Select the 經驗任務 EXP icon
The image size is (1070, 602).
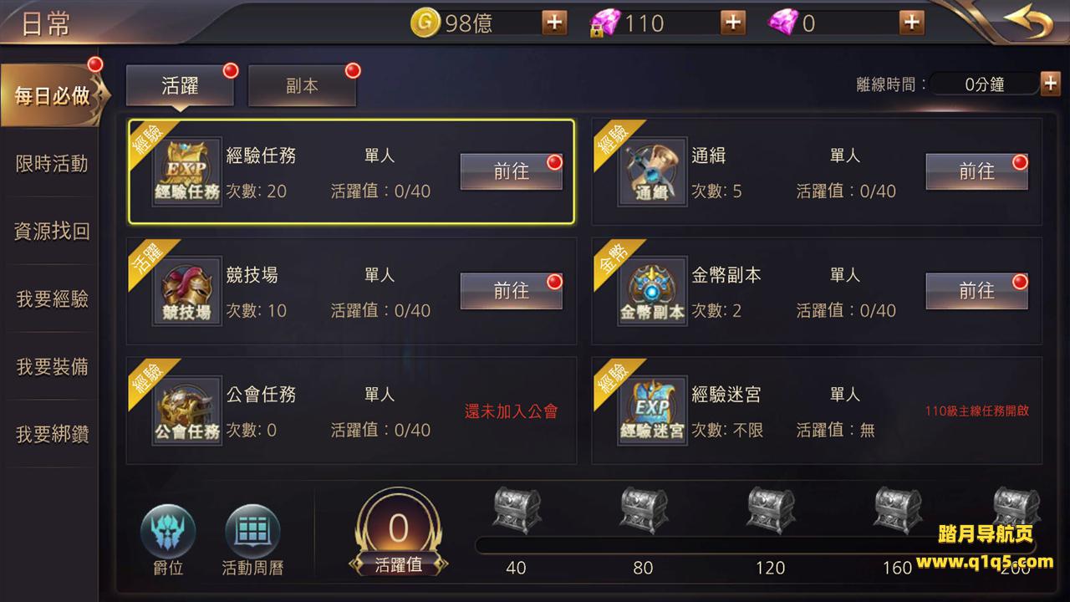pos(187,172)
